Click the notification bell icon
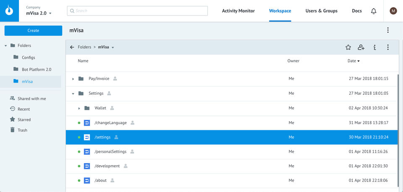 pos(374,11)
